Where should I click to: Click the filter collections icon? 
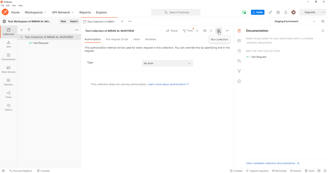coord(29,30)
